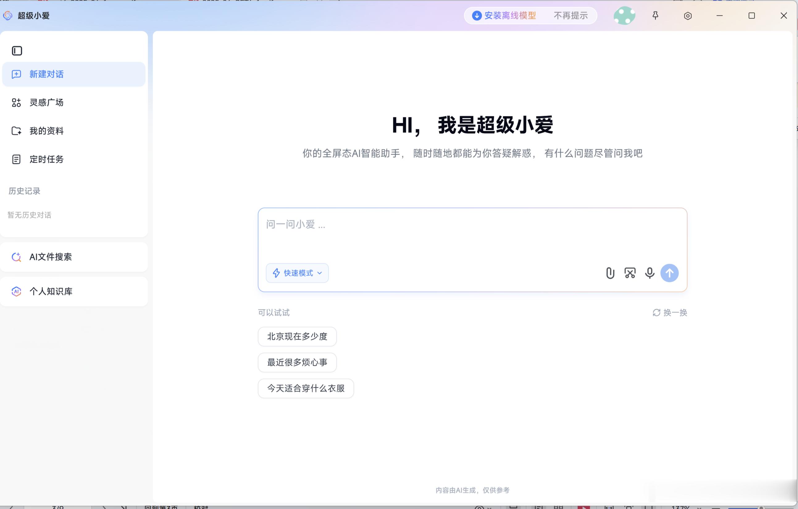Open the 快速模式 mode dropdown
Screen dimensions: 798x509
pyautogui.click(x=297, y=273)
